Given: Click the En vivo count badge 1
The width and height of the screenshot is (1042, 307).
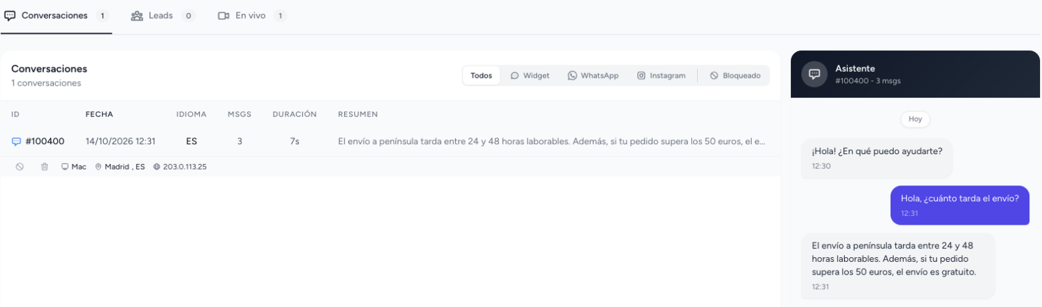Looking at the screenshot, I should (280, 16).
